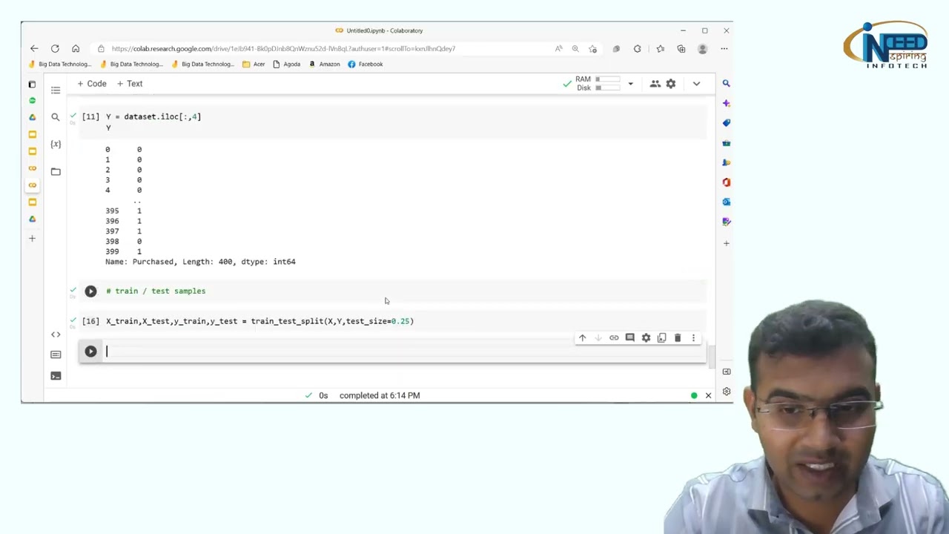View the RAM and Disk usage indicator
Screen dimensions: 949x534
pos(598,84)
